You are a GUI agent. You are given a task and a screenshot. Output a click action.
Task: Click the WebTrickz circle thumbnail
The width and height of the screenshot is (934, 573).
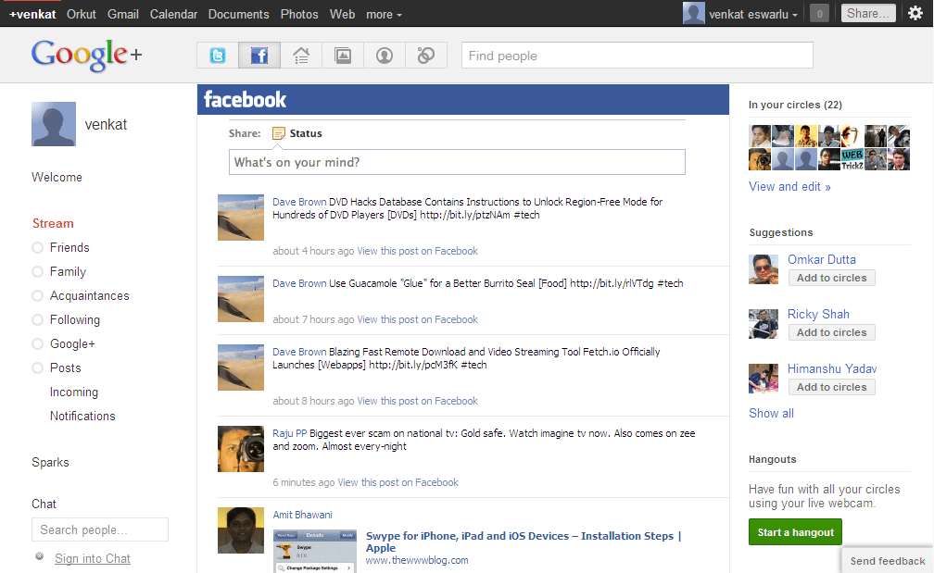tap(852, 159)
